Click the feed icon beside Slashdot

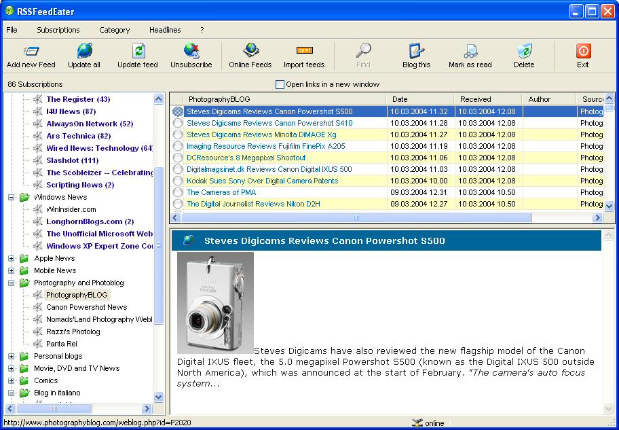37,160
